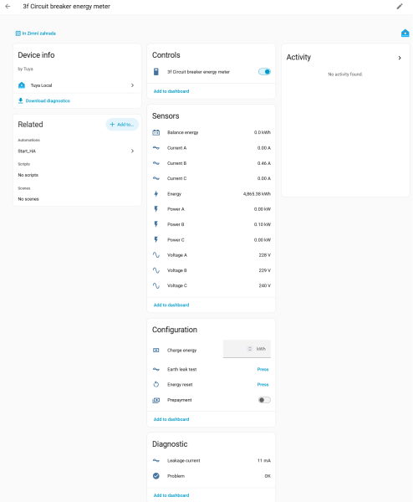The width and height of the screenshot is (413, 502).
Task: Enable the Prepayment toggle
Action: pyautogui.click(x=264, y=400)
